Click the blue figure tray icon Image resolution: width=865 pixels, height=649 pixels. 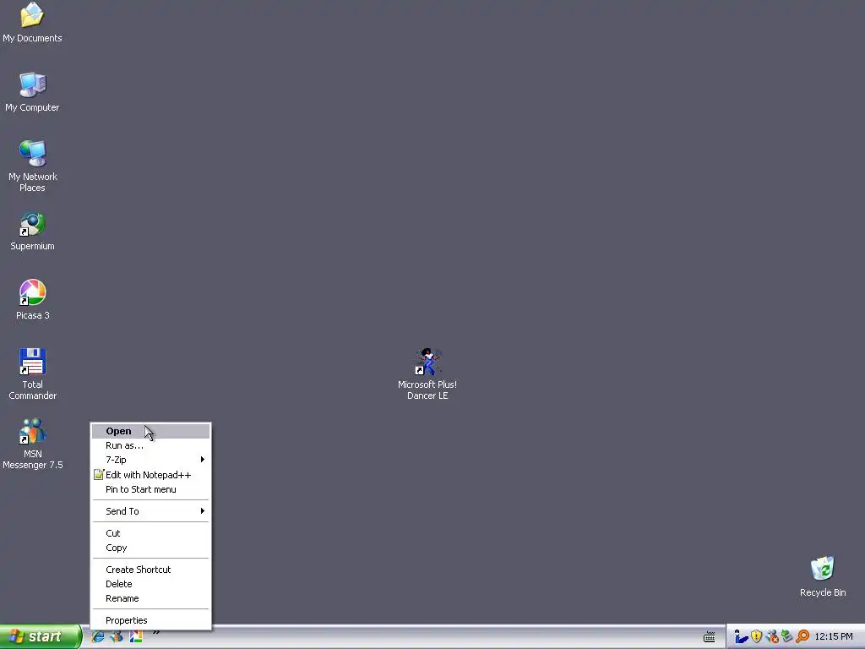(x=741, y=637)
